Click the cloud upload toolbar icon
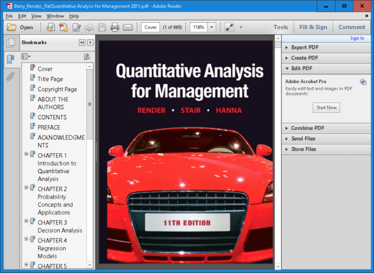The height and width of the screenshot is (273, 374). click(89, 27)
